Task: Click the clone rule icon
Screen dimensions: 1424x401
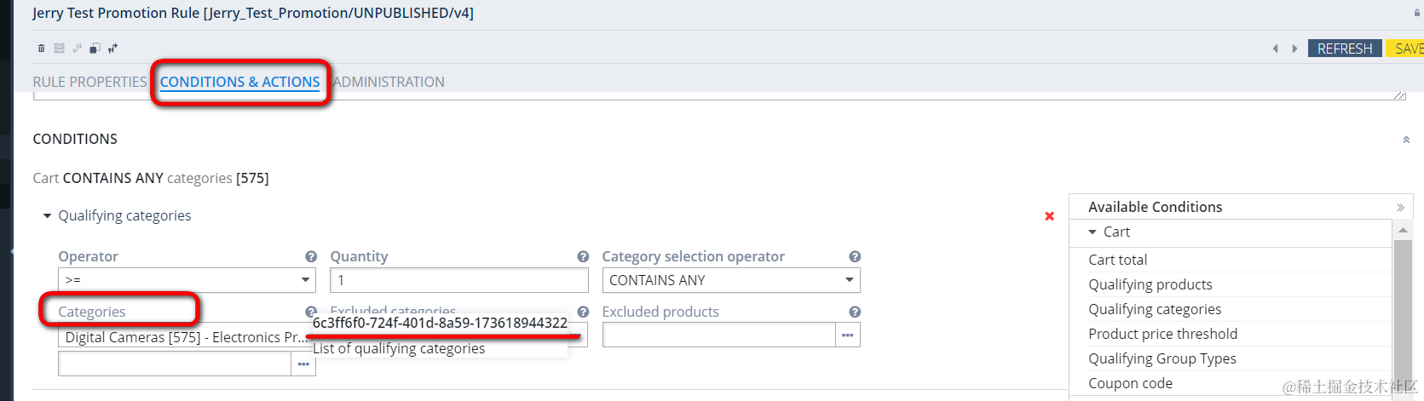Action: (x=95, y=49)
